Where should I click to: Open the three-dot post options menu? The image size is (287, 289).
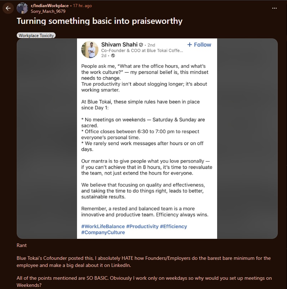tap(274, 8)
